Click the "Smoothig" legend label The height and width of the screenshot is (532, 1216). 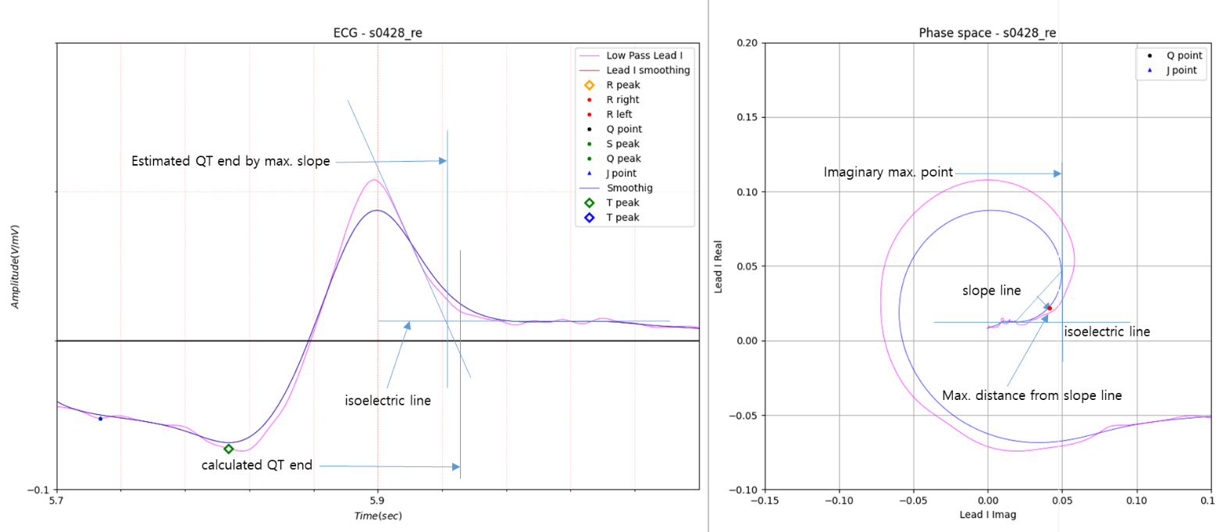click(x=629, y=188)
